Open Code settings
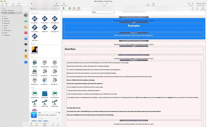The height and width of the screenshot is (127, 207). click(x=5, y=28)
